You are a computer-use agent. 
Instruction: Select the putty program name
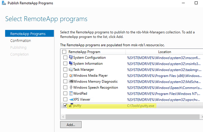pyautogui.click(x=77, y=105)
